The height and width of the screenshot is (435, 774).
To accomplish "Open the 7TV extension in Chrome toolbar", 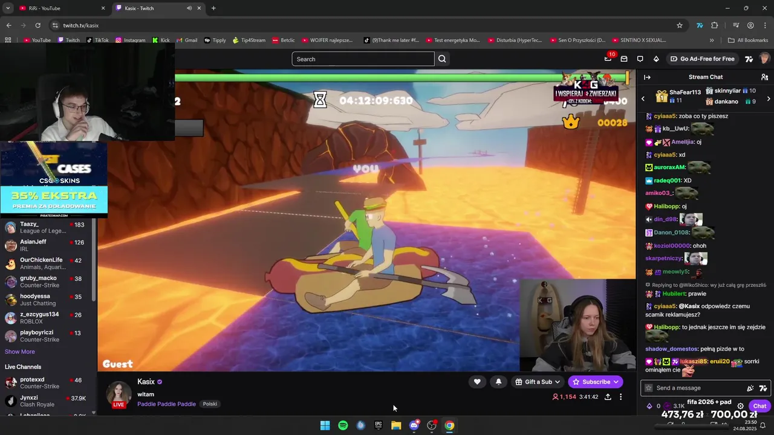I will [700, 25].
